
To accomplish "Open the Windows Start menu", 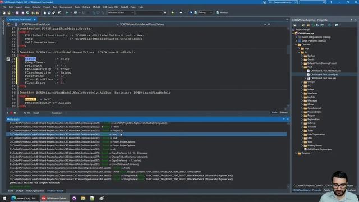I will (x=4, y=198).
